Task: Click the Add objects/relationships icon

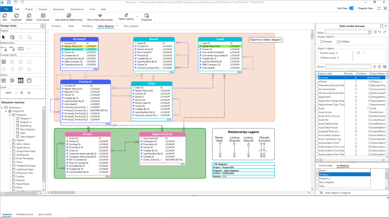Action: pyautogui.click(x=69, y=16)
